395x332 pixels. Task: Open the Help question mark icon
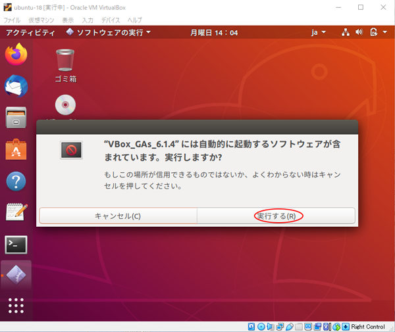16,181
